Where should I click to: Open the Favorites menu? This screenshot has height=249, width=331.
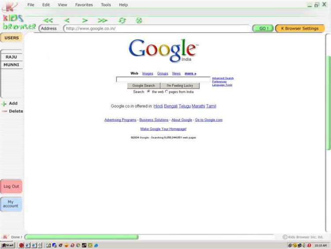coord(84,5)
